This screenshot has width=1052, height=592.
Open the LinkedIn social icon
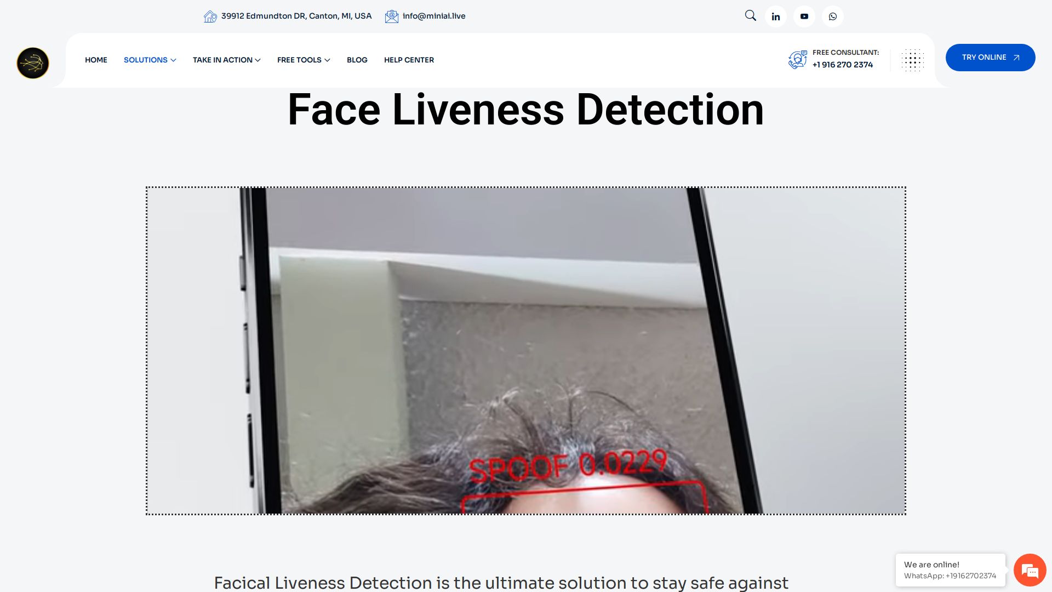click(x=775, y=16)
